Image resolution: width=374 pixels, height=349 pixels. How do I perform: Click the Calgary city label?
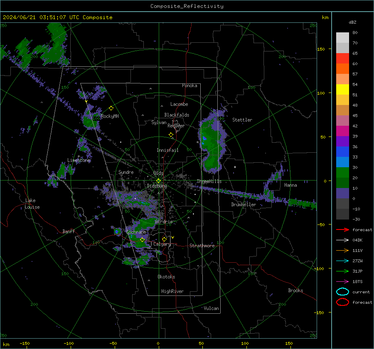tap(162, 244)
